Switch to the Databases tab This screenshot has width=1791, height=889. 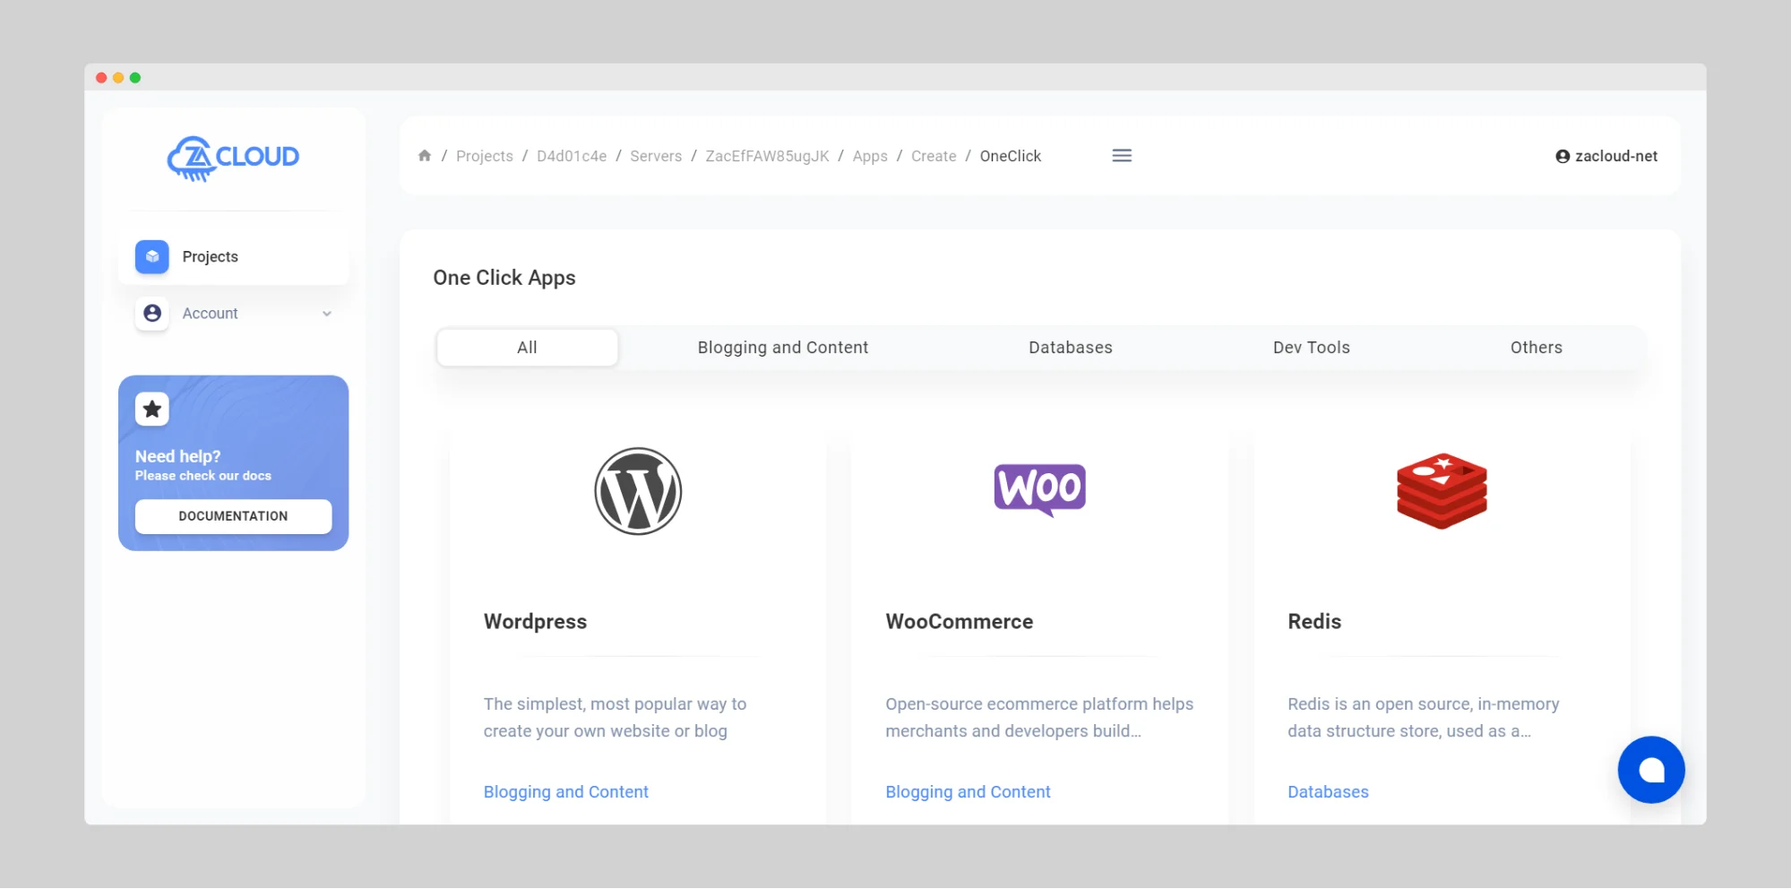coord(1070,347)
